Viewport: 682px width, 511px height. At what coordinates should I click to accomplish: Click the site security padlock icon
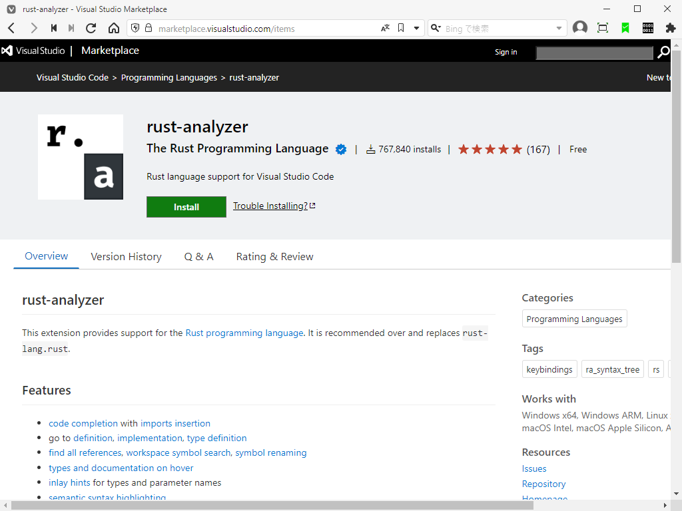tap(148, 28)
